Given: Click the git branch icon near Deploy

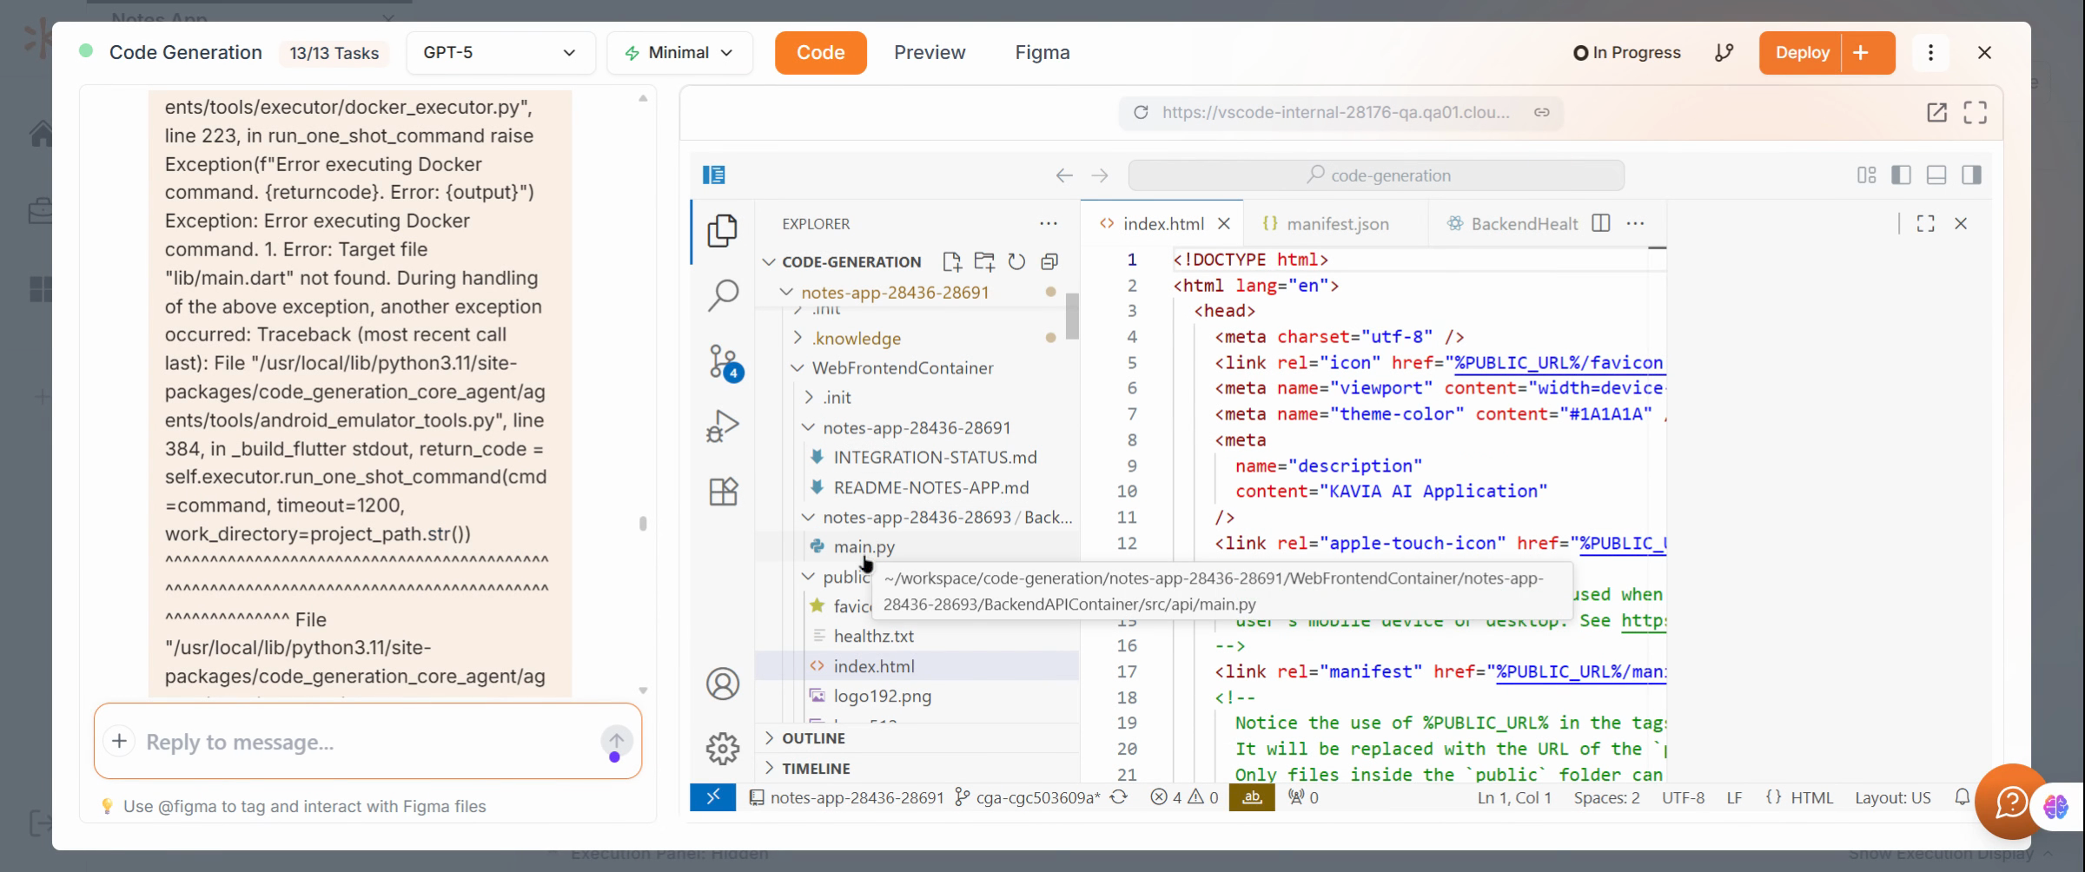Looking at the screenshot, I should pyautogui.click(x=1724, y=53).
